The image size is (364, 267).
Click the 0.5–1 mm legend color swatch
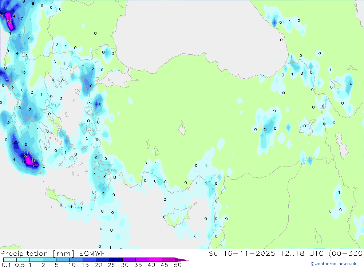23,260
